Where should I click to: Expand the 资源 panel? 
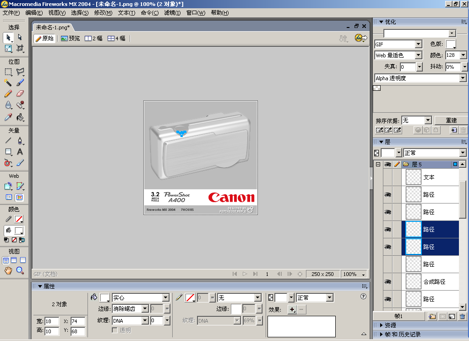[x=381, y=325]
